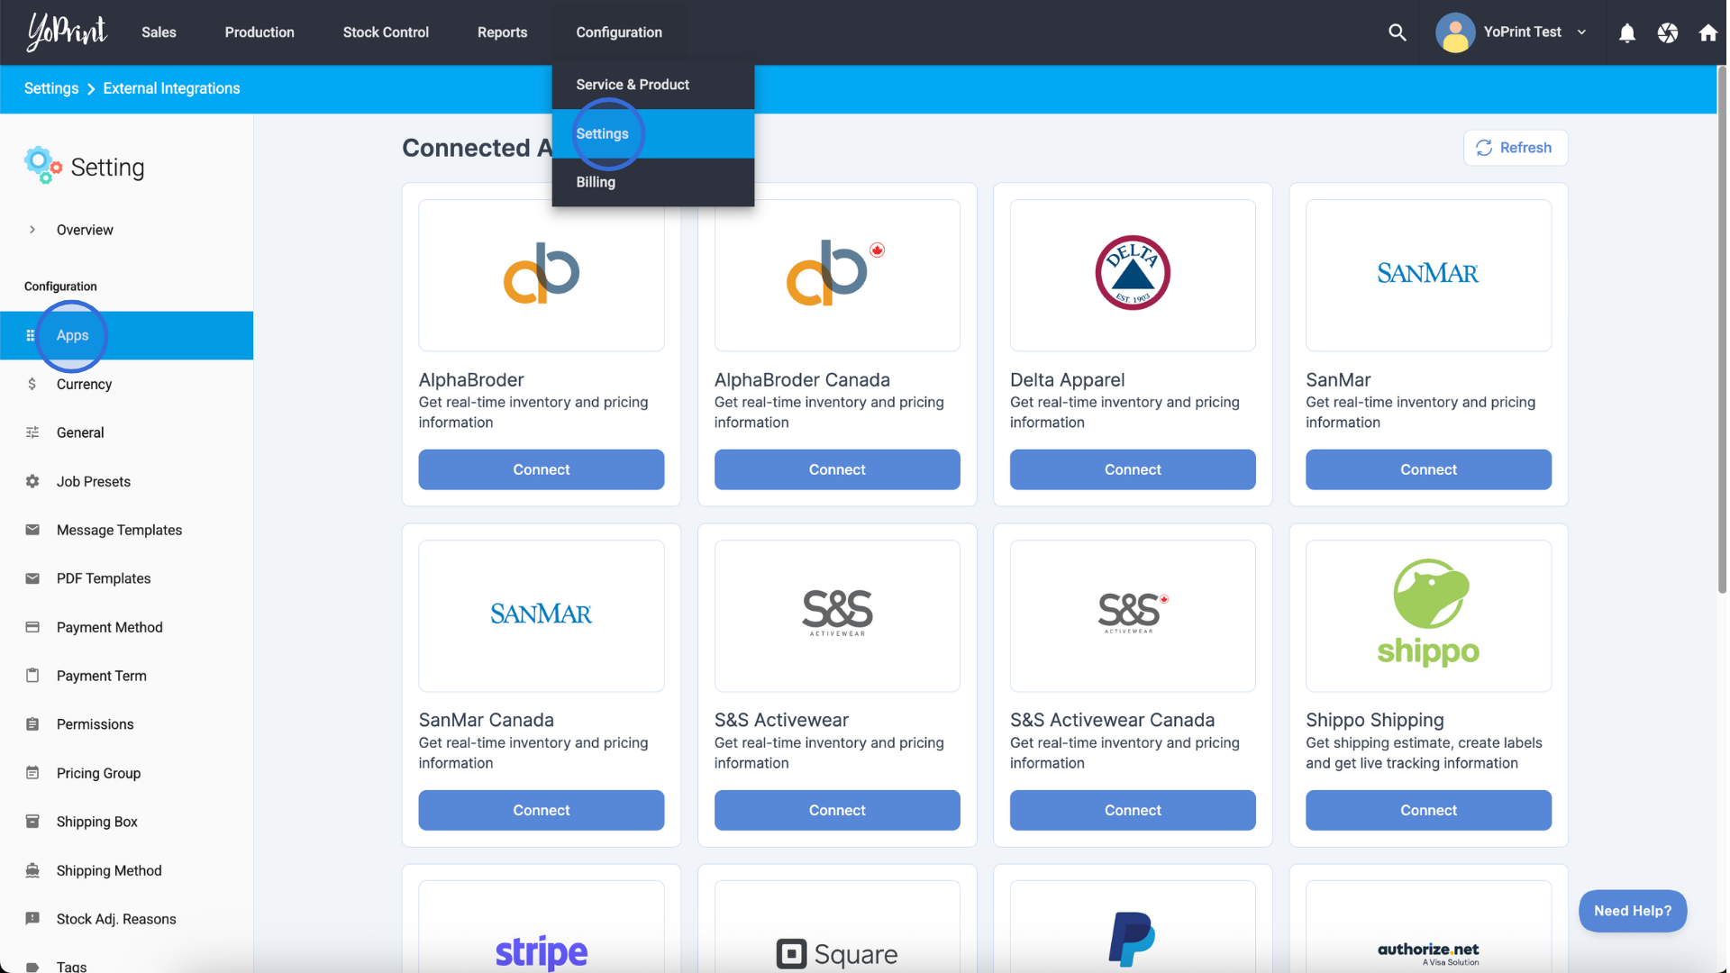Screen dimensions: 1730x973
Task: Connect the AlphaBroder app
Action: [x=542, y=469]
